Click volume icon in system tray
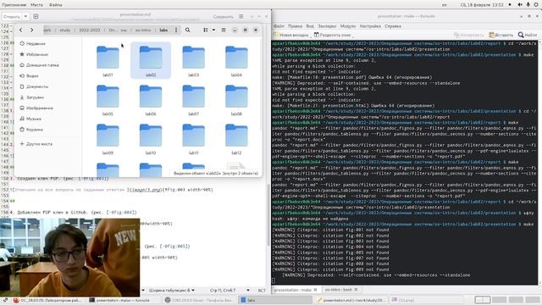This screenshot has height=305, width=542. [520, 5]
